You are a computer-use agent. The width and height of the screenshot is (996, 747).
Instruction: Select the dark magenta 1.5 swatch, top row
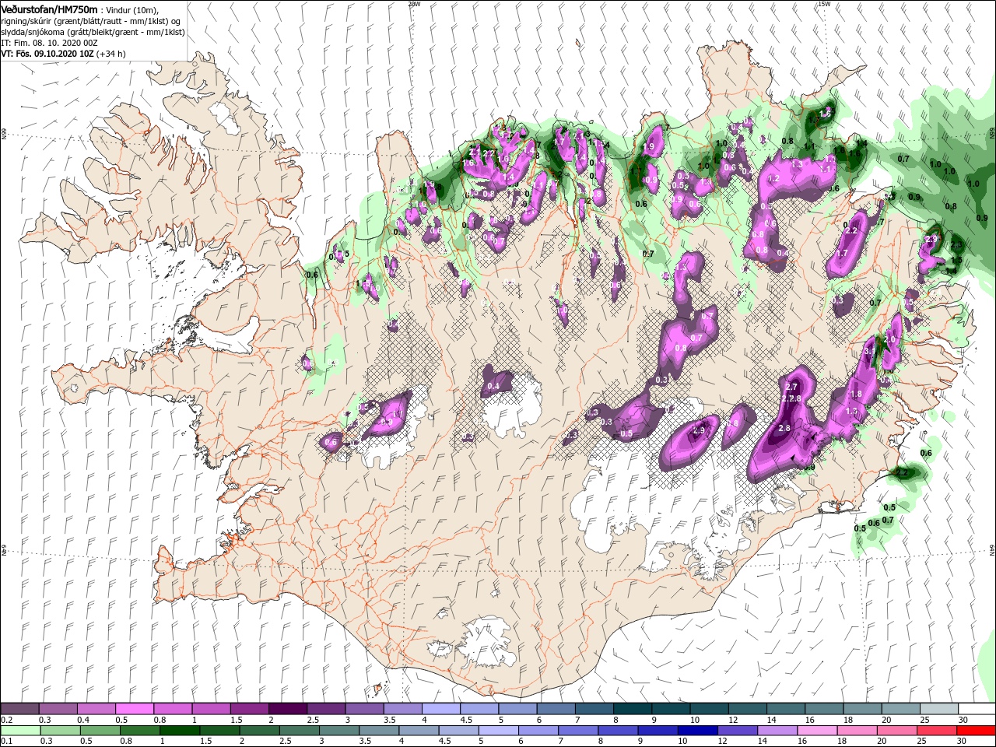pos(249,709)
